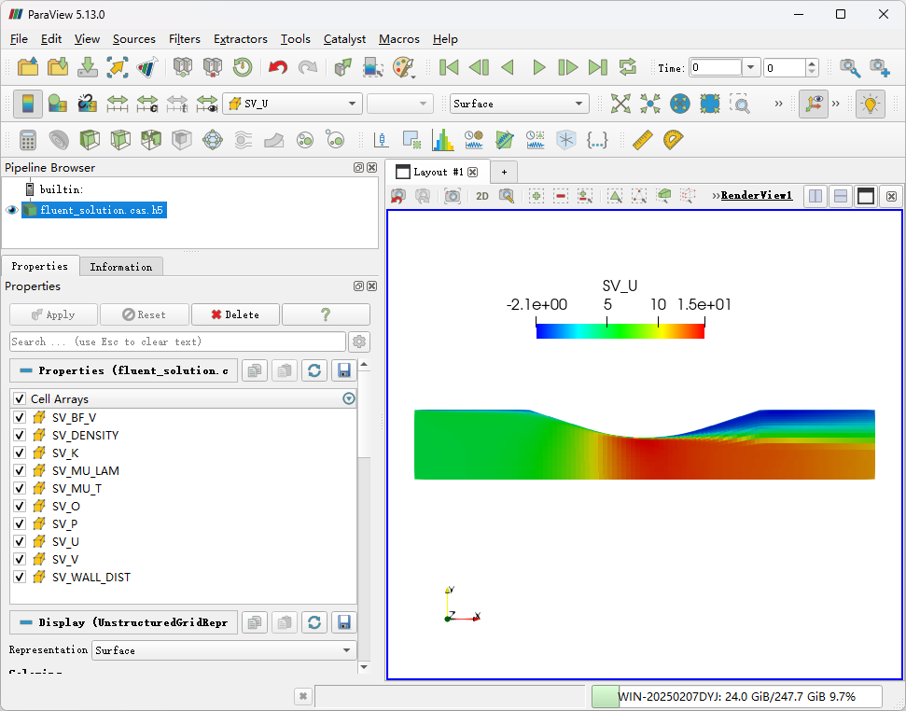Screen dimensions: 906x711
Task: Click the properties search field
Action: 177,342
